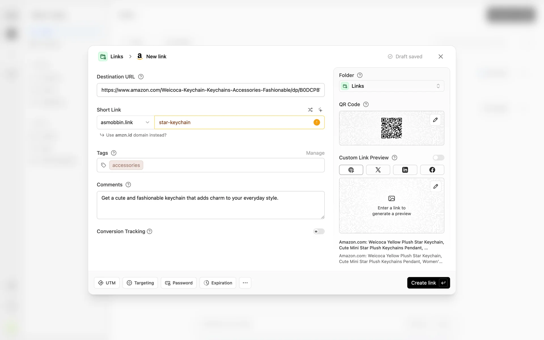The height and width of the screenshot is (340, 544).
Task: Click the Destination URL help icon
Action: (x=141, y=77)
